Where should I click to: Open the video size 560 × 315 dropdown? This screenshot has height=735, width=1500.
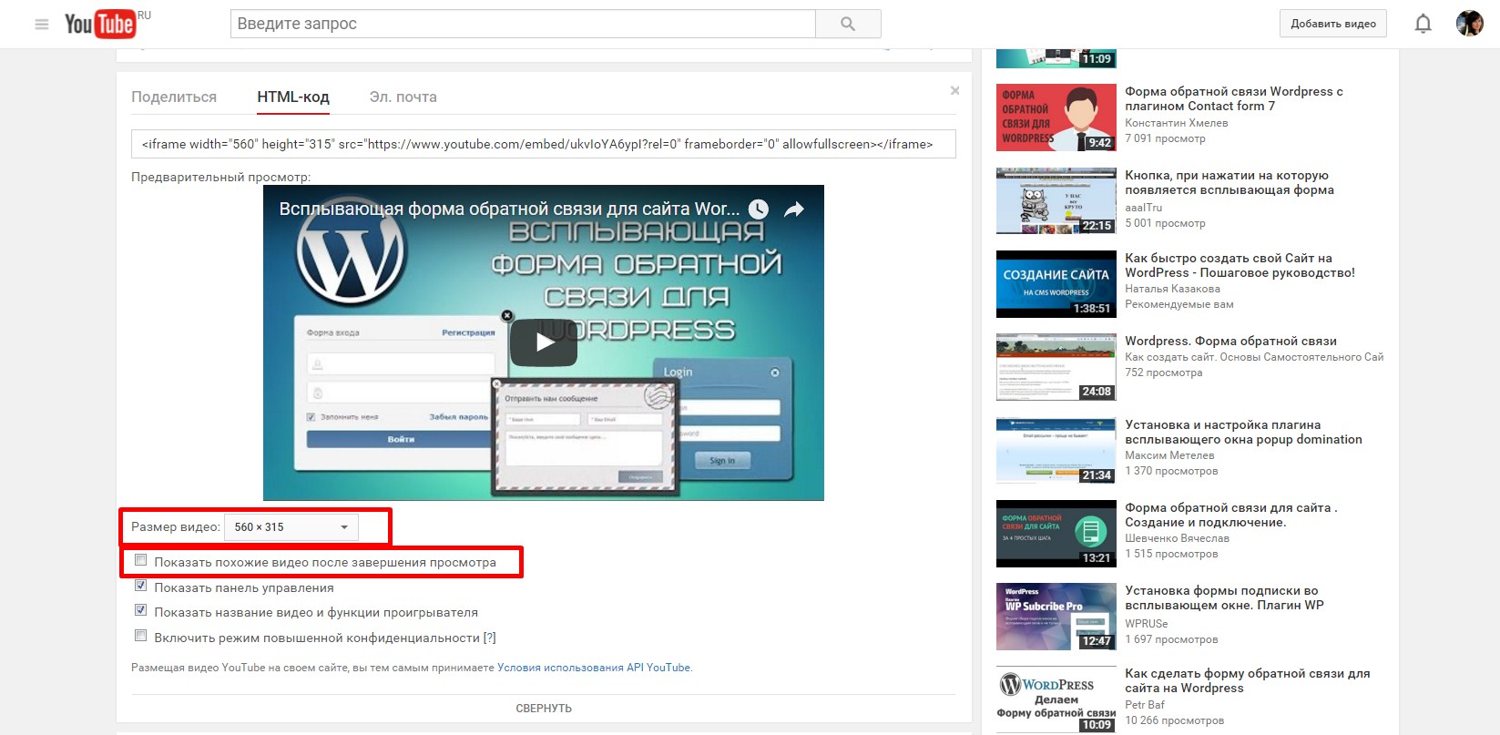291,526
